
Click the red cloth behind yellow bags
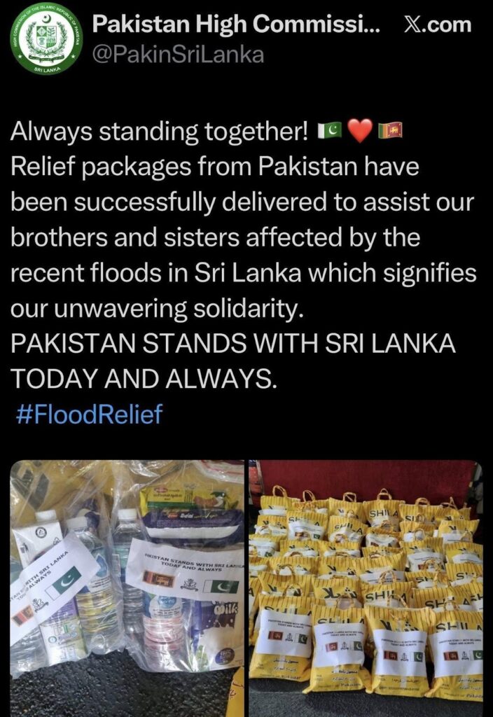pyautogui.click(x=366, y=480)
